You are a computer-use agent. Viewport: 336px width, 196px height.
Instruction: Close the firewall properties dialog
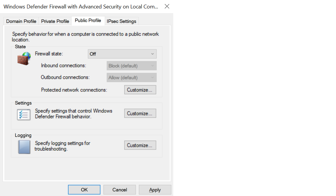coord(167,6)
